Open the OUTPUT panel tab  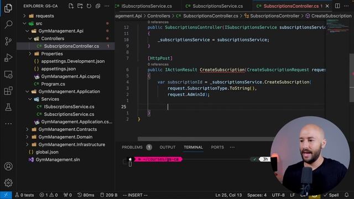point(168,148)
